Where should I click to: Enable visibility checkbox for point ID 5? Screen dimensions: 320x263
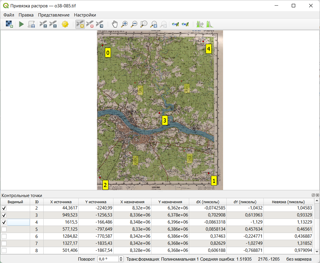(x=4, y=229)
